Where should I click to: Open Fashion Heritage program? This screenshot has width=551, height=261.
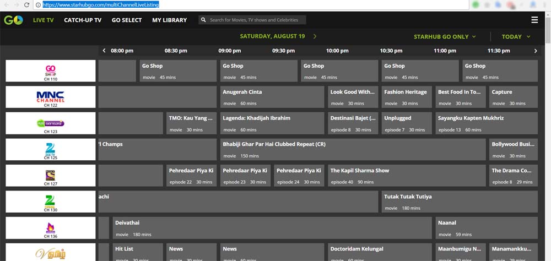[x=407, y=97]
